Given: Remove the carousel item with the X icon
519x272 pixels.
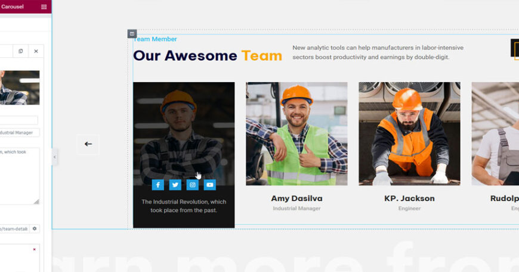Looking at the screenshot, I should (36, 52).
